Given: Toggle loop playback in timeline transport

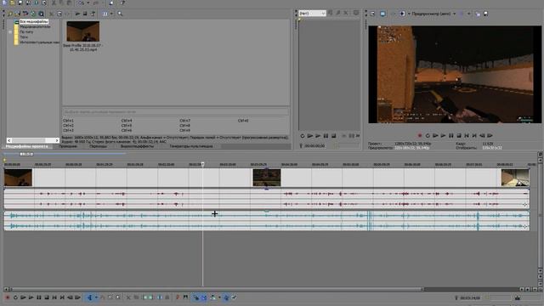Looking at the screenshot, I should [15, 297].
